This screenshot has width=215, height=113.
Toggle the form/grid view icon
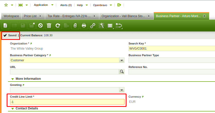click(x=110, y=26)
